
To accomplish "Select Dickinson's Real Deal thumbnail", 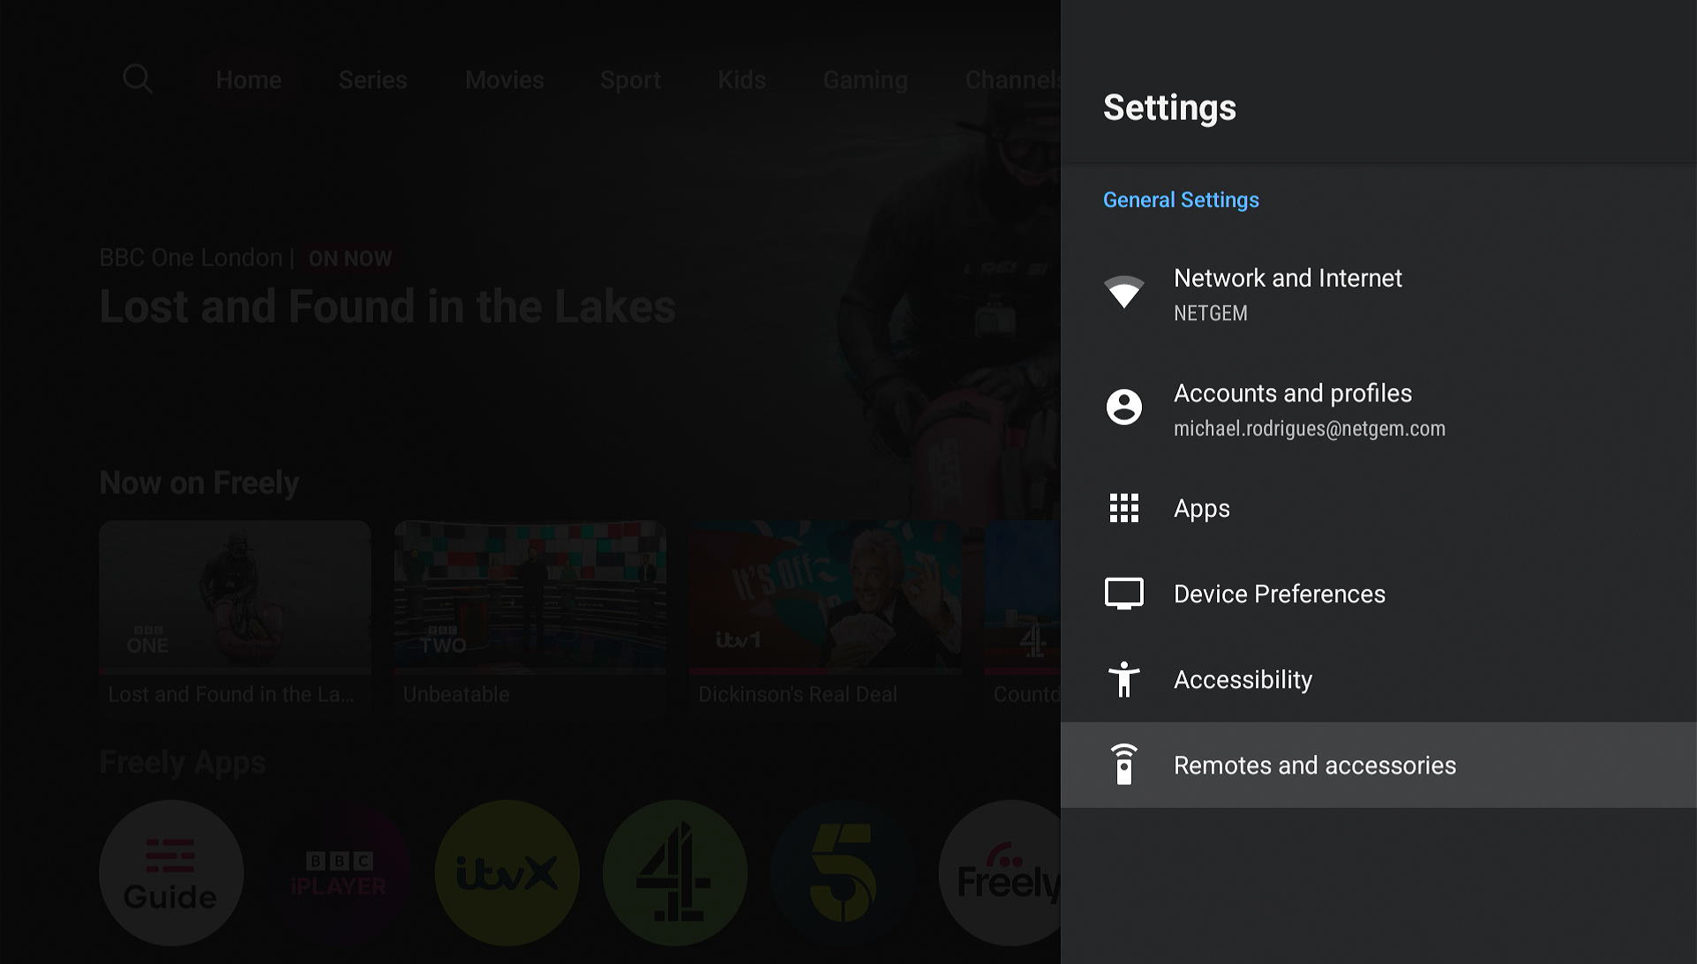I will pyautogui.click(x=825, y=596).
